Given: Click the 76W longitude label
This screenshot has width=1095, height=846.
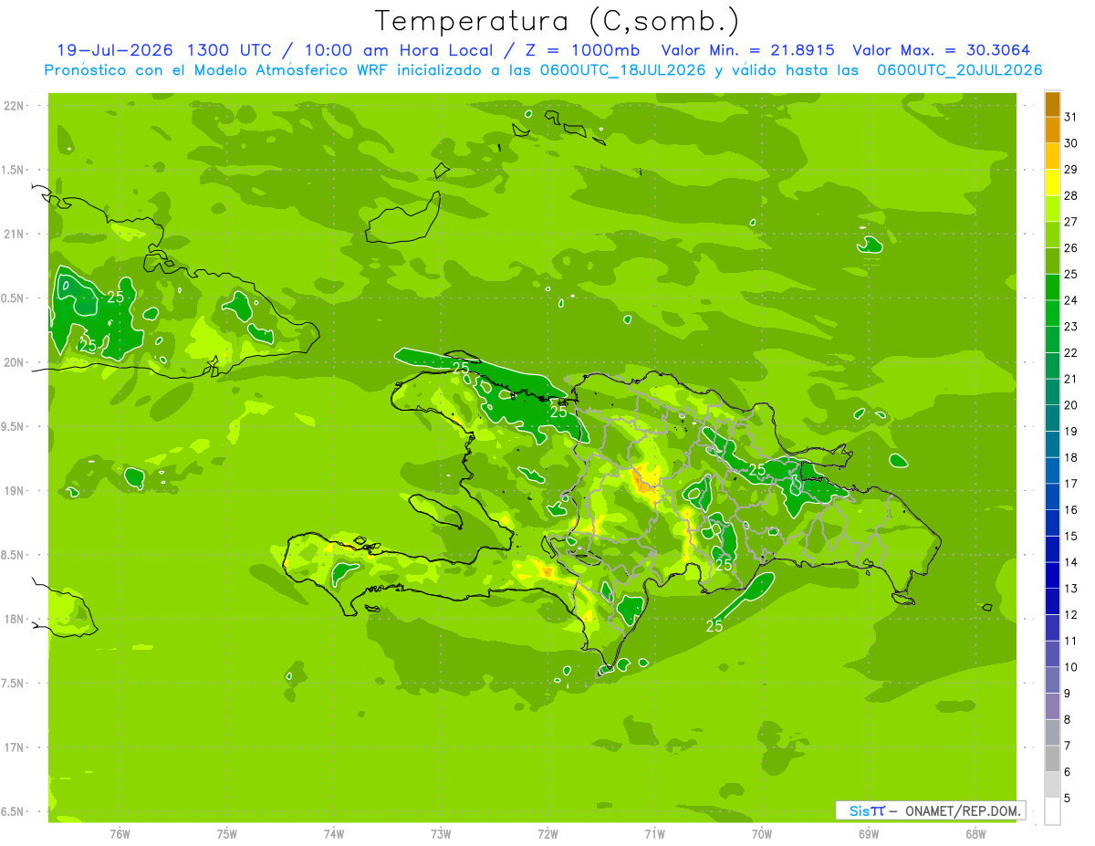Looking at the screenshot, I should [120, 833].
